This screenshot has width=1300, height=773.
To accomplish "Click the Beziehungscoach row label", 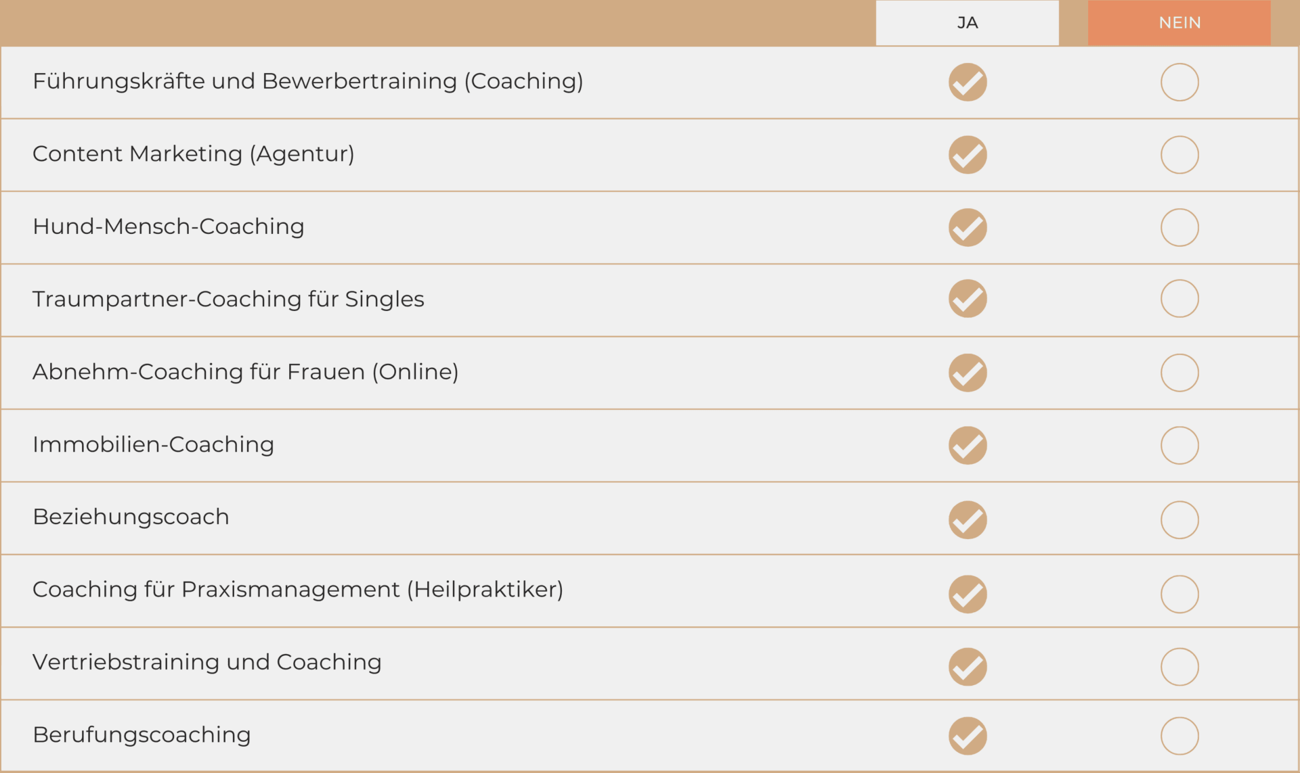I will click(131, 517).
